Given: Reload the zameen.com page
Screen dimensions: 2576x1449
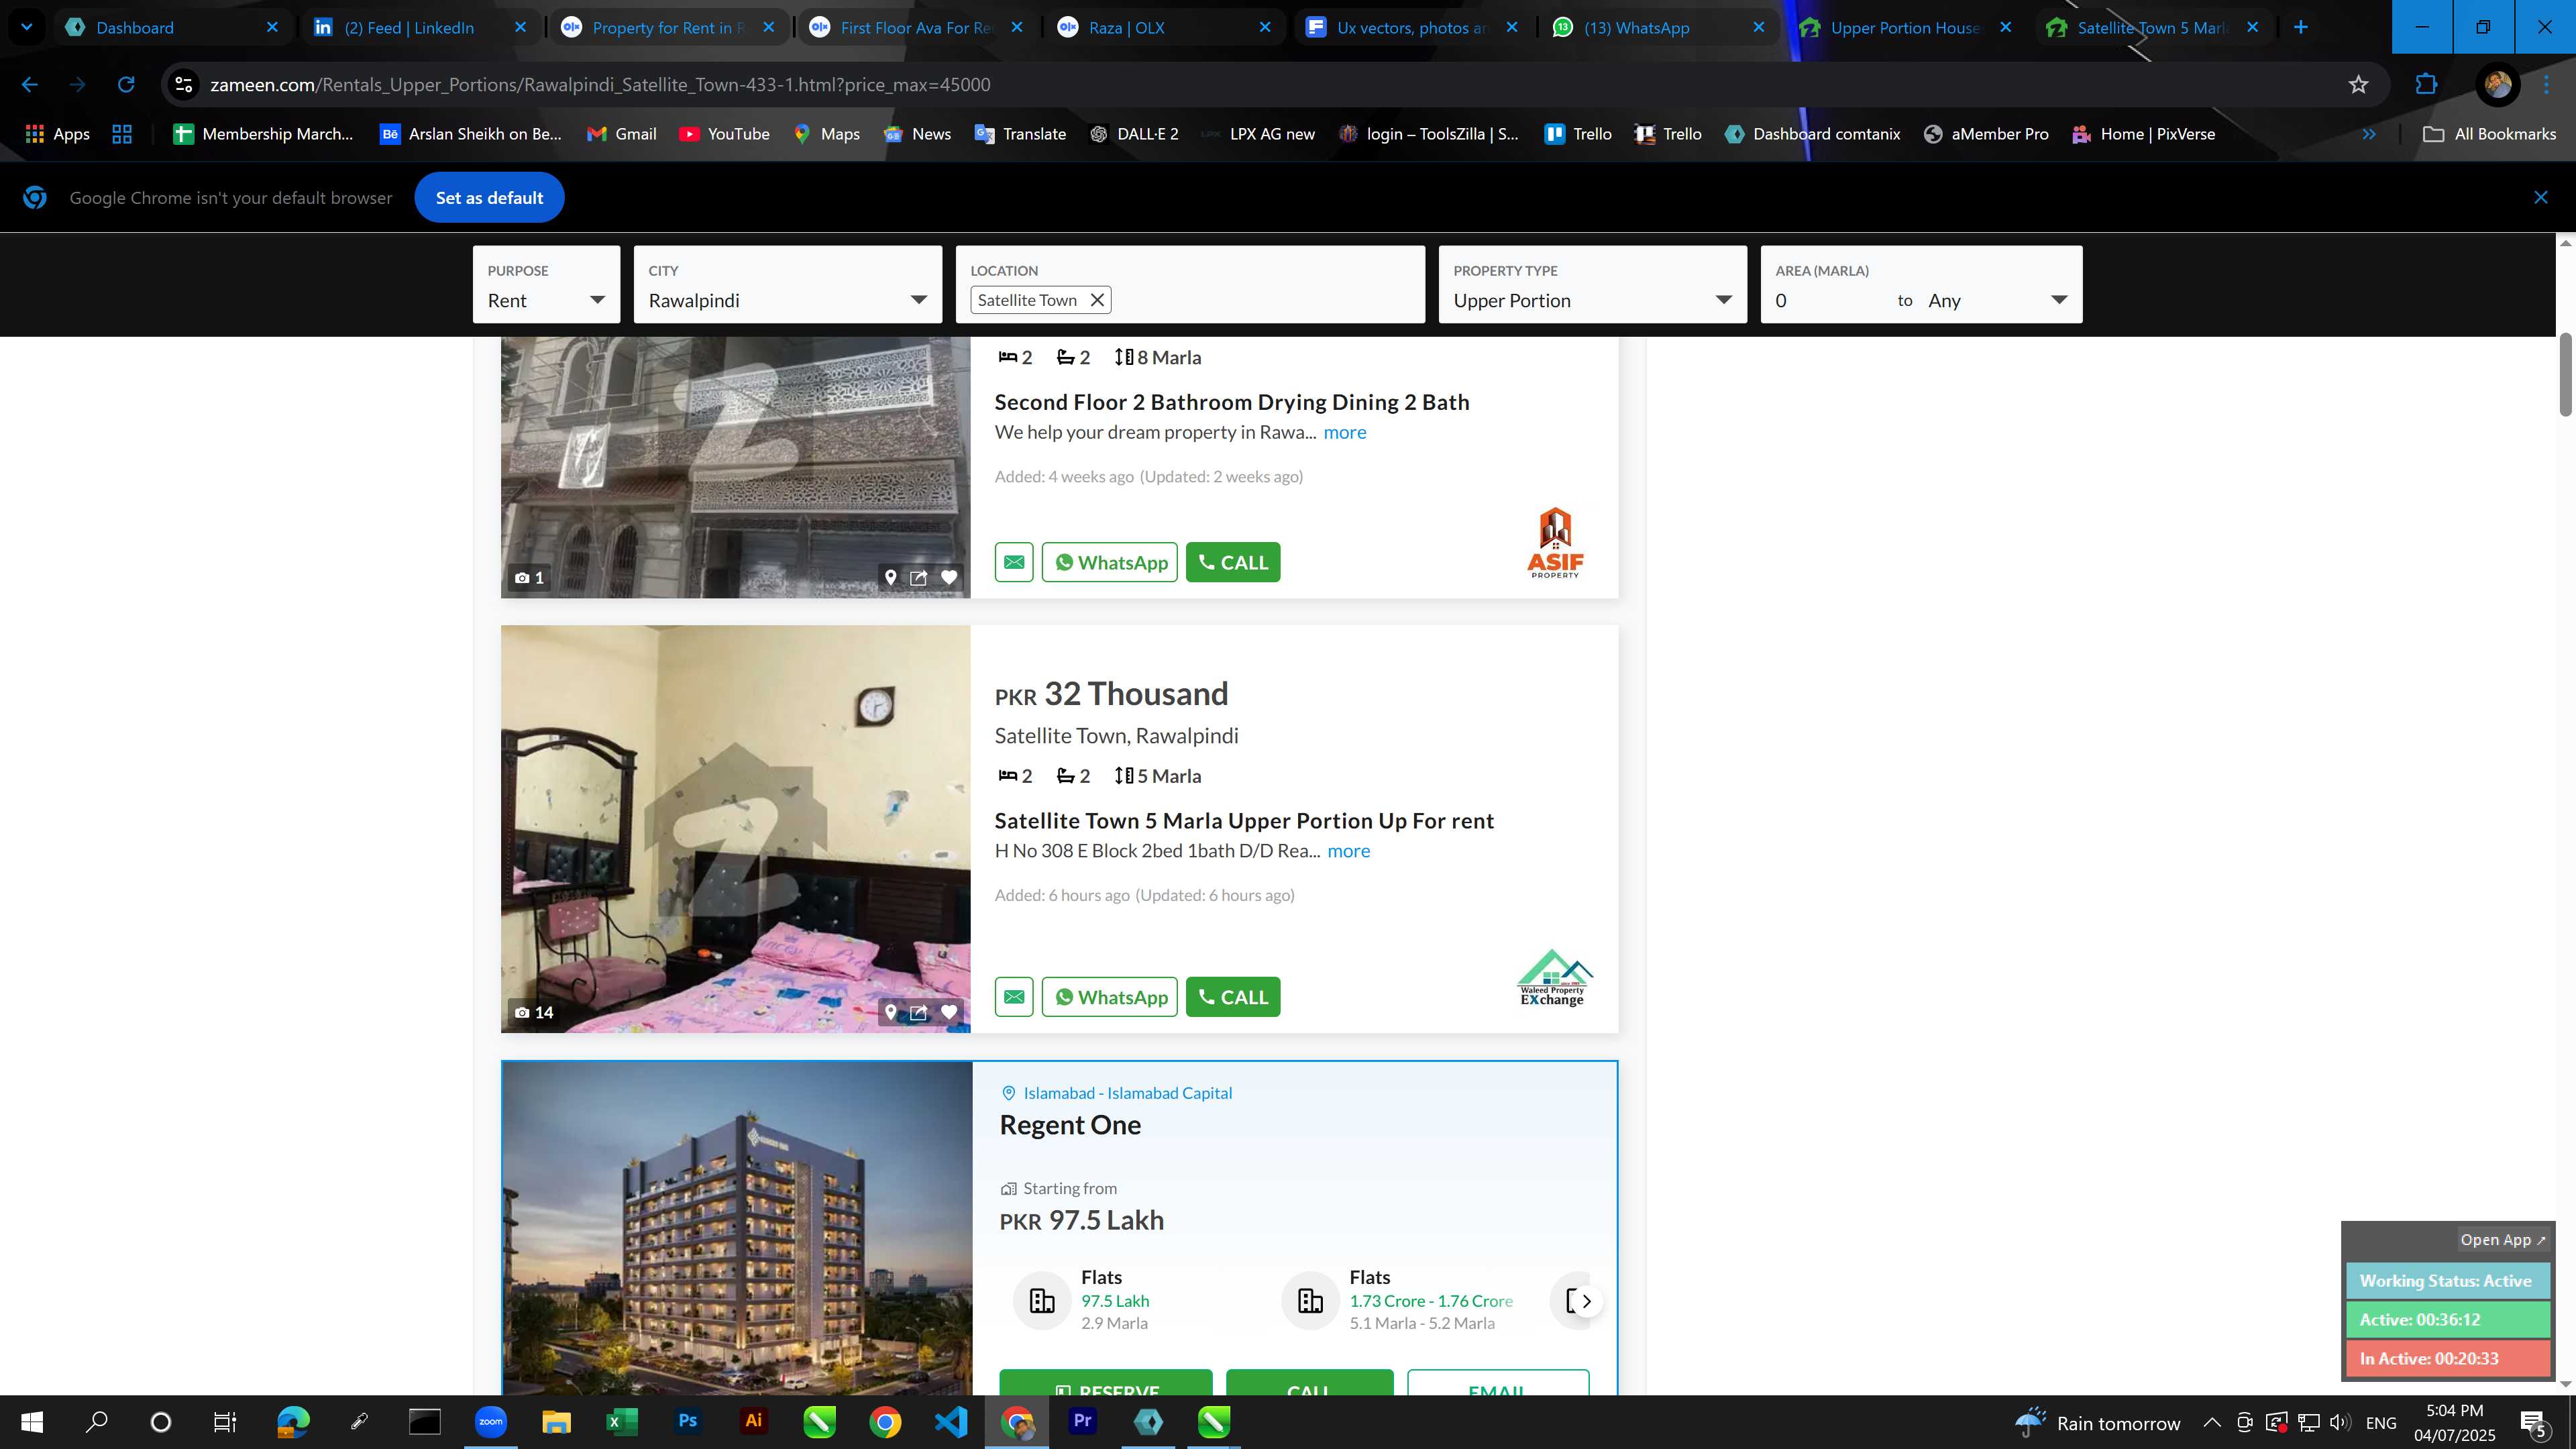Looking at the screenshot, I should pyautogui.click(x=126, y=85).
